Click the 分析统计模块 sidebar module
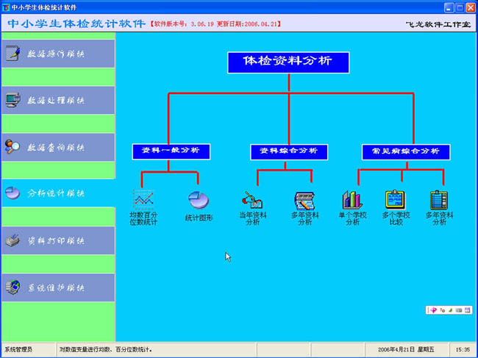Screen dimensions: 478x358 [58, 193]
